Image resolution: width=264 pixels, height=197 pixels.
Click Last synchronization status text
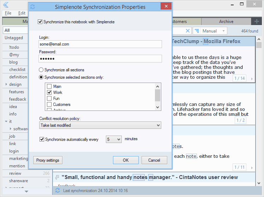coord(95,191)
